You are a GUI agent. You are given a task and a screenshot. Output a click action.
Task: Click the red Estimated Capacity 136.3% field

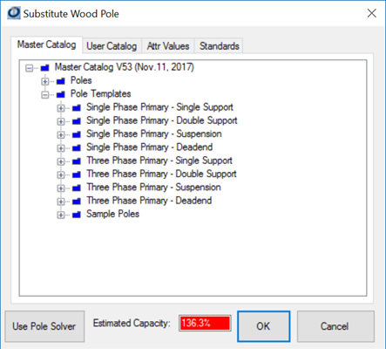205,323
